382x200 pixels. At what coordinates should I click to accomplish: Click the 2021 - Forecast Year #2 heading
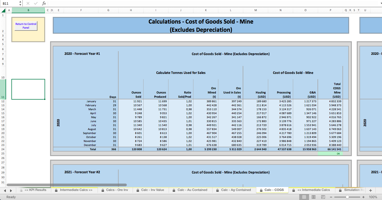coord(82,172)
